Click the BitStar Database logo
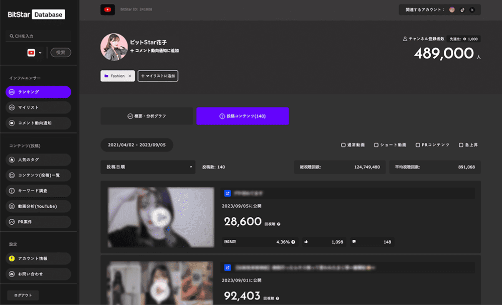 pos(36,15)
